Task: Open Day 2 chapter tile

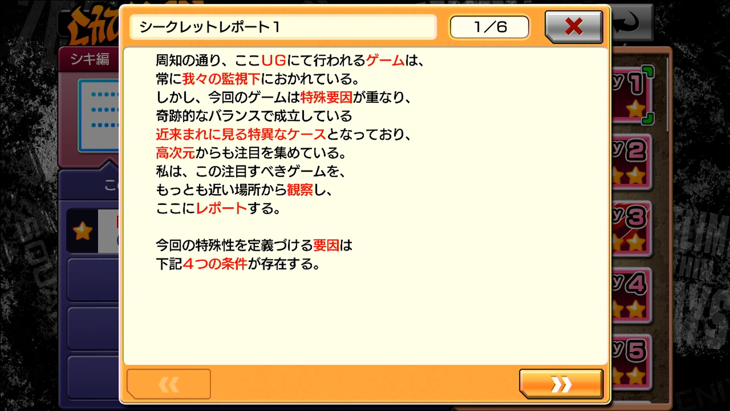Action: point(631,162)
